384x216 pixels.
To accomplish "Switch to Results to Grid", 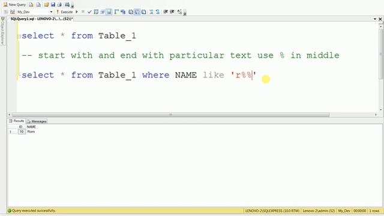I will pos(137,12).
